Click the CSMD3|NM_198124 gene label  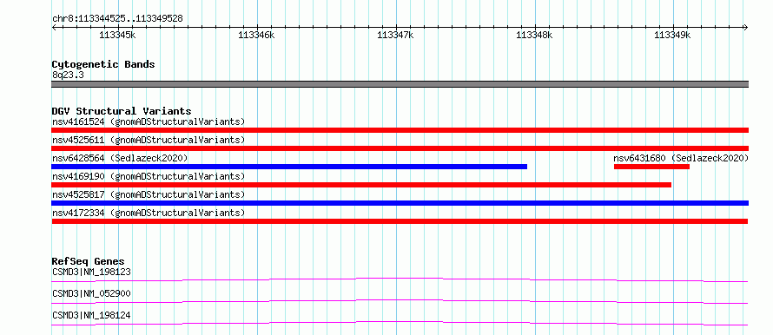point(91,315)
